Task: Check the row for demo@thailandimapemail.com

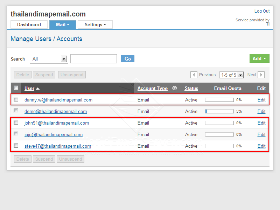Action: pyautogui.click(x=16, y=111)
